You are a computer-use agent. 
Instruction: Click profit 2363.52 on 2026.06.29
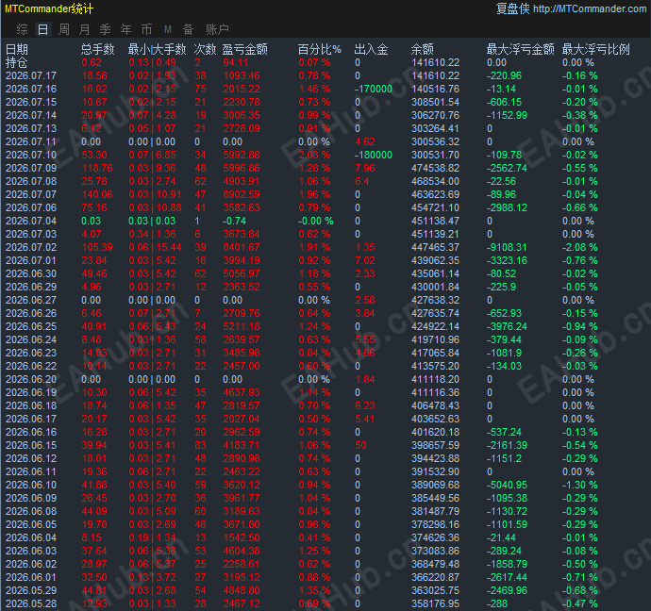242,287
